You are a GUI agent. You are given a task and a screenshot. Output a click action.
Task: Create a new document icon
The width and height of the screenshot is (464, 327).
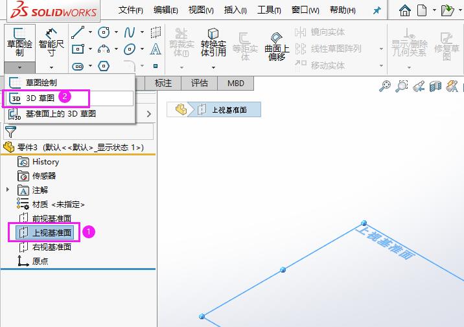click(422, 10)
